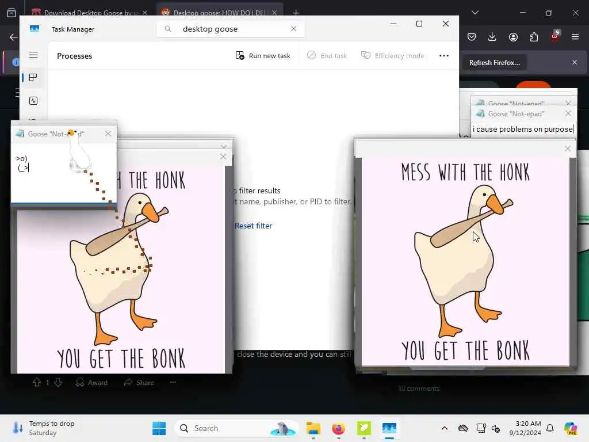Switch to Desktop goose HOW DO I tab
The height and width of the screenshot is (442, 589).
[219, 13]
